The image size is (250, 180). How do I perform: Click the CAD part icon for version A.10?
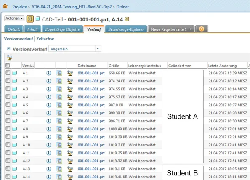(15, 145)
